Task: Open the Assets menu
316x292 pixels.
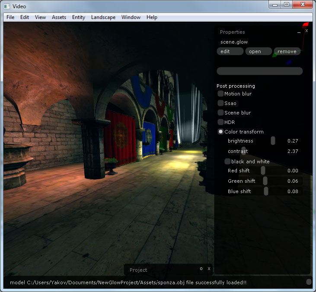Action: 59,17
